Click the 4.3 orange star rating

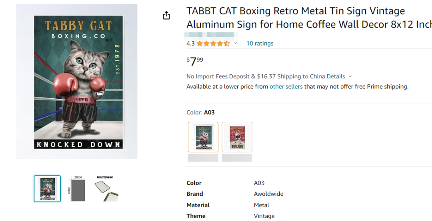[213, 43]
